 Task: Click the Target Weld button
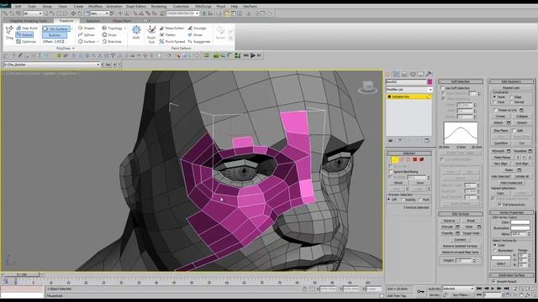pos(471,233)
